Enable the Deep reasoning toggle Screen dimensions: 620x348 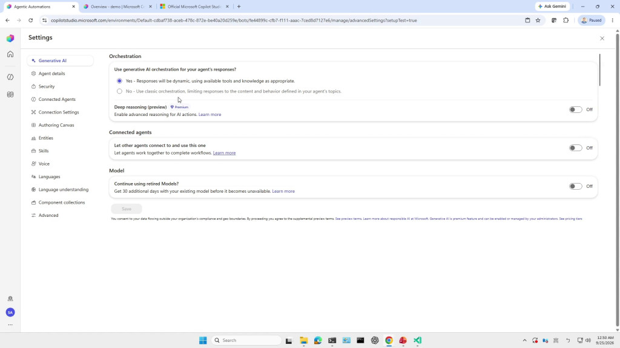tap(575, 110)
